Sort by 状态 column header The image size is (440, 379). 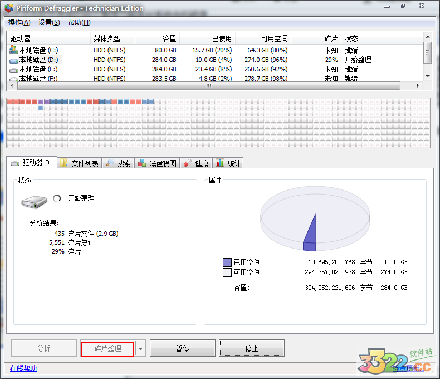point(382,38)
